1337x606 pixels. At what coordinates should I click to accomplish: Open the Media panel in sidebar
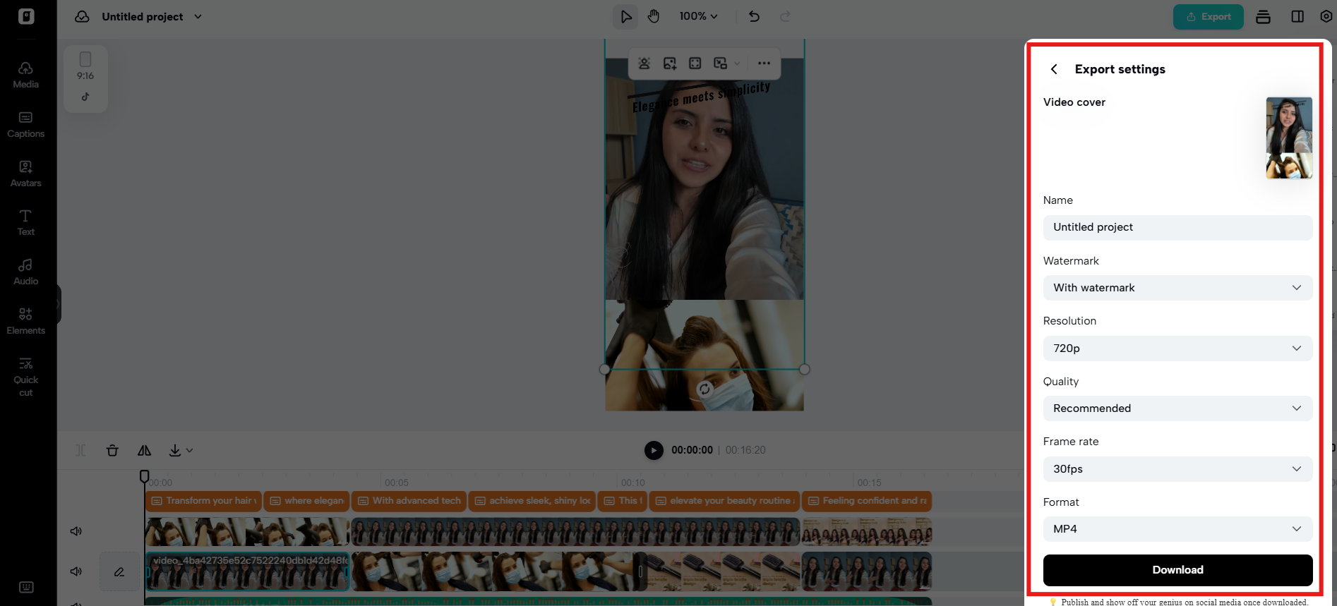click(26, 75)
